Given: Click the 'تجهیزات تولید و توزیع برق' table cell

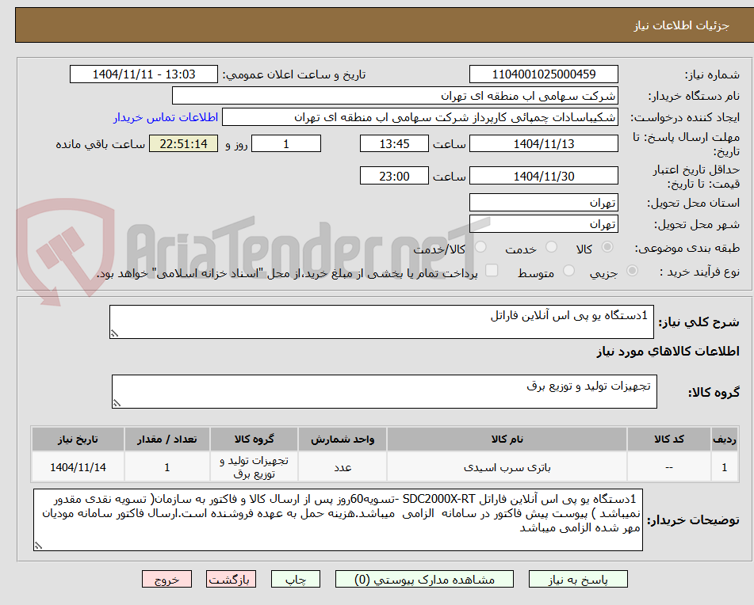Looking at the screenshot, I should (x=254, y=466).
